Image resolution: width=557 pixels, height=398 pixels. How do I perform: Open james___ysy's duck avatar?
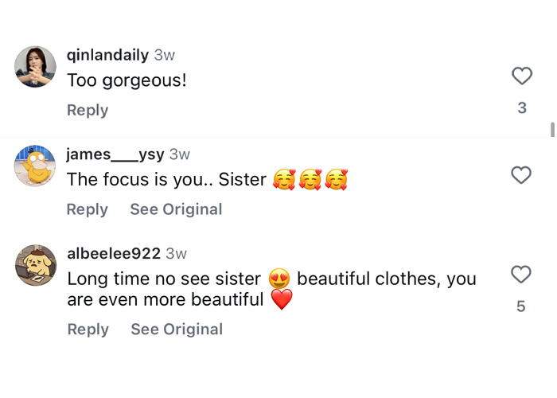click(x=35, y=166)
